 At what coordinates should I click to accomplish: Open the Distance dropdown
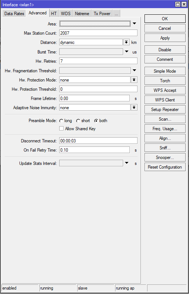[126, 42]
